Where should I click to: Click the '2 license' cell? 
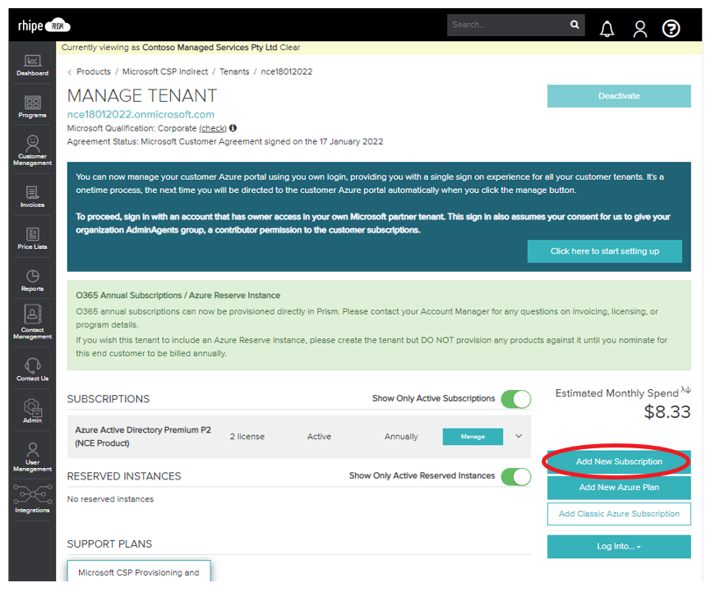[247, 437]
